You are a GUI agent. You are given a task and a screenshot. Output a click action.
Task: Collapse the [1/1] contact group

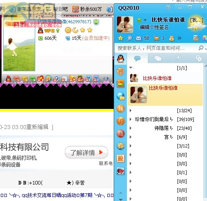[x=131, y=68]
